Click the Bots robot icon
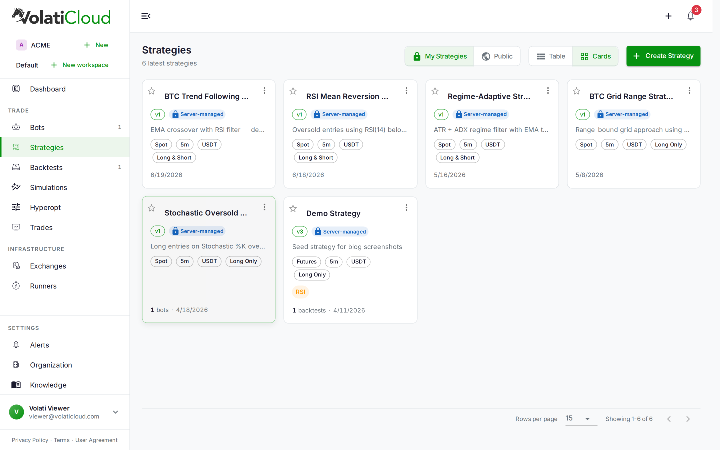 [16, 127]
